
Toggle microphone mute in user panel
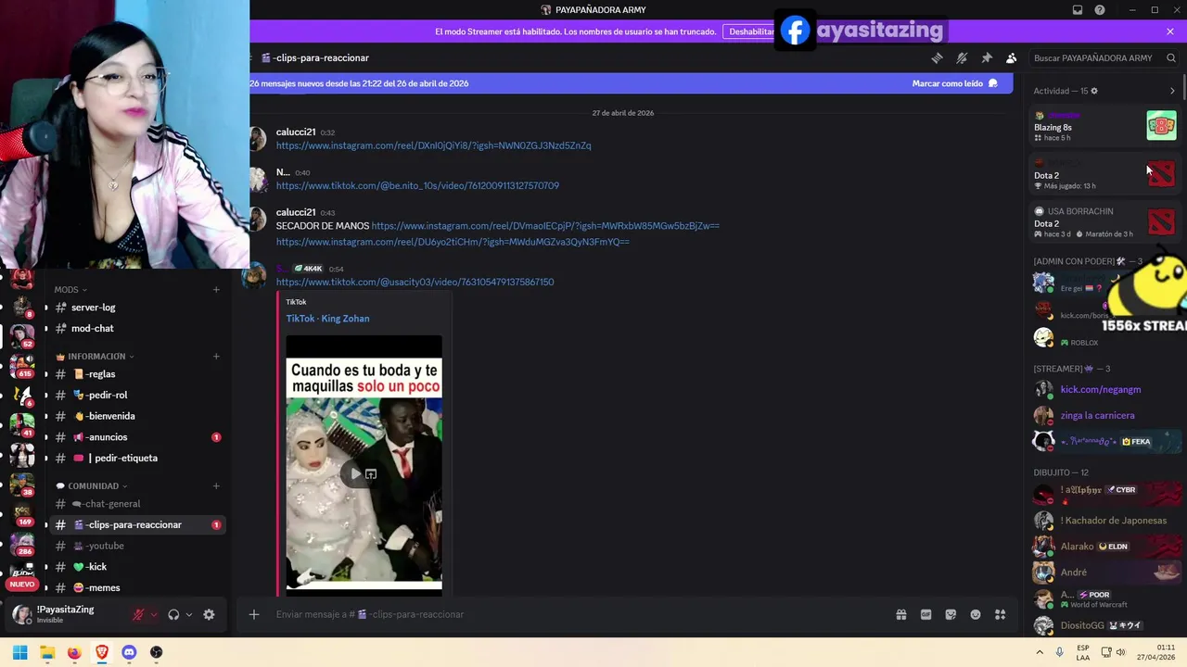(x=139, y=614)
